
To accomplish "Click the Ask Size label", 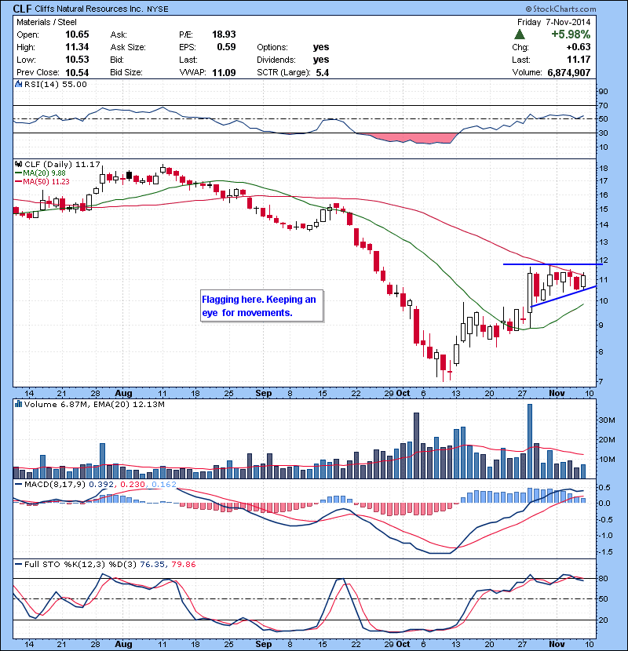I will [x=128, y=47].
